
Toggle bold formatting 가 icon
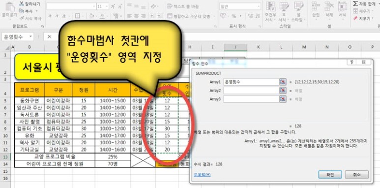point(50,16)
